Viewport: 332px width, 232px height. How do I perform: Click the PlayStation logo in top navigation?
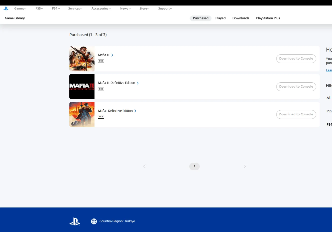6,9
